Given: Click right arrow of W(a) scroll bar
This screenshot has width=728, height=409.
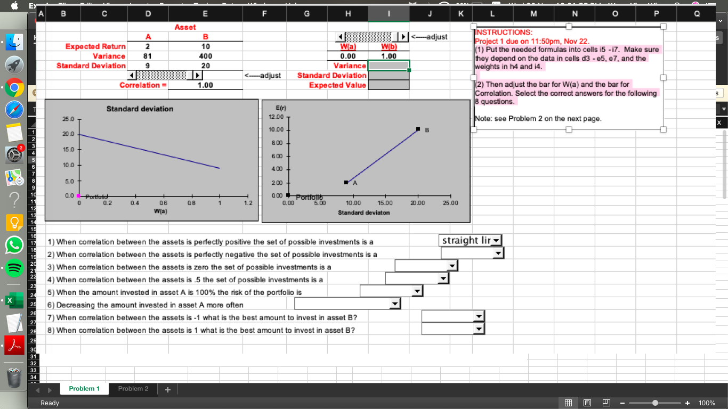Looking at the screenshot, I should click(x=403, y=36).
